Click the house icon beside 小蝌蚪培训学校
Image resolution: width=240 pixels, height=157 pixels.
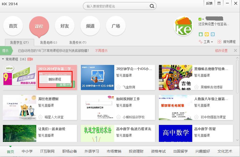click(x=118, y=117)
